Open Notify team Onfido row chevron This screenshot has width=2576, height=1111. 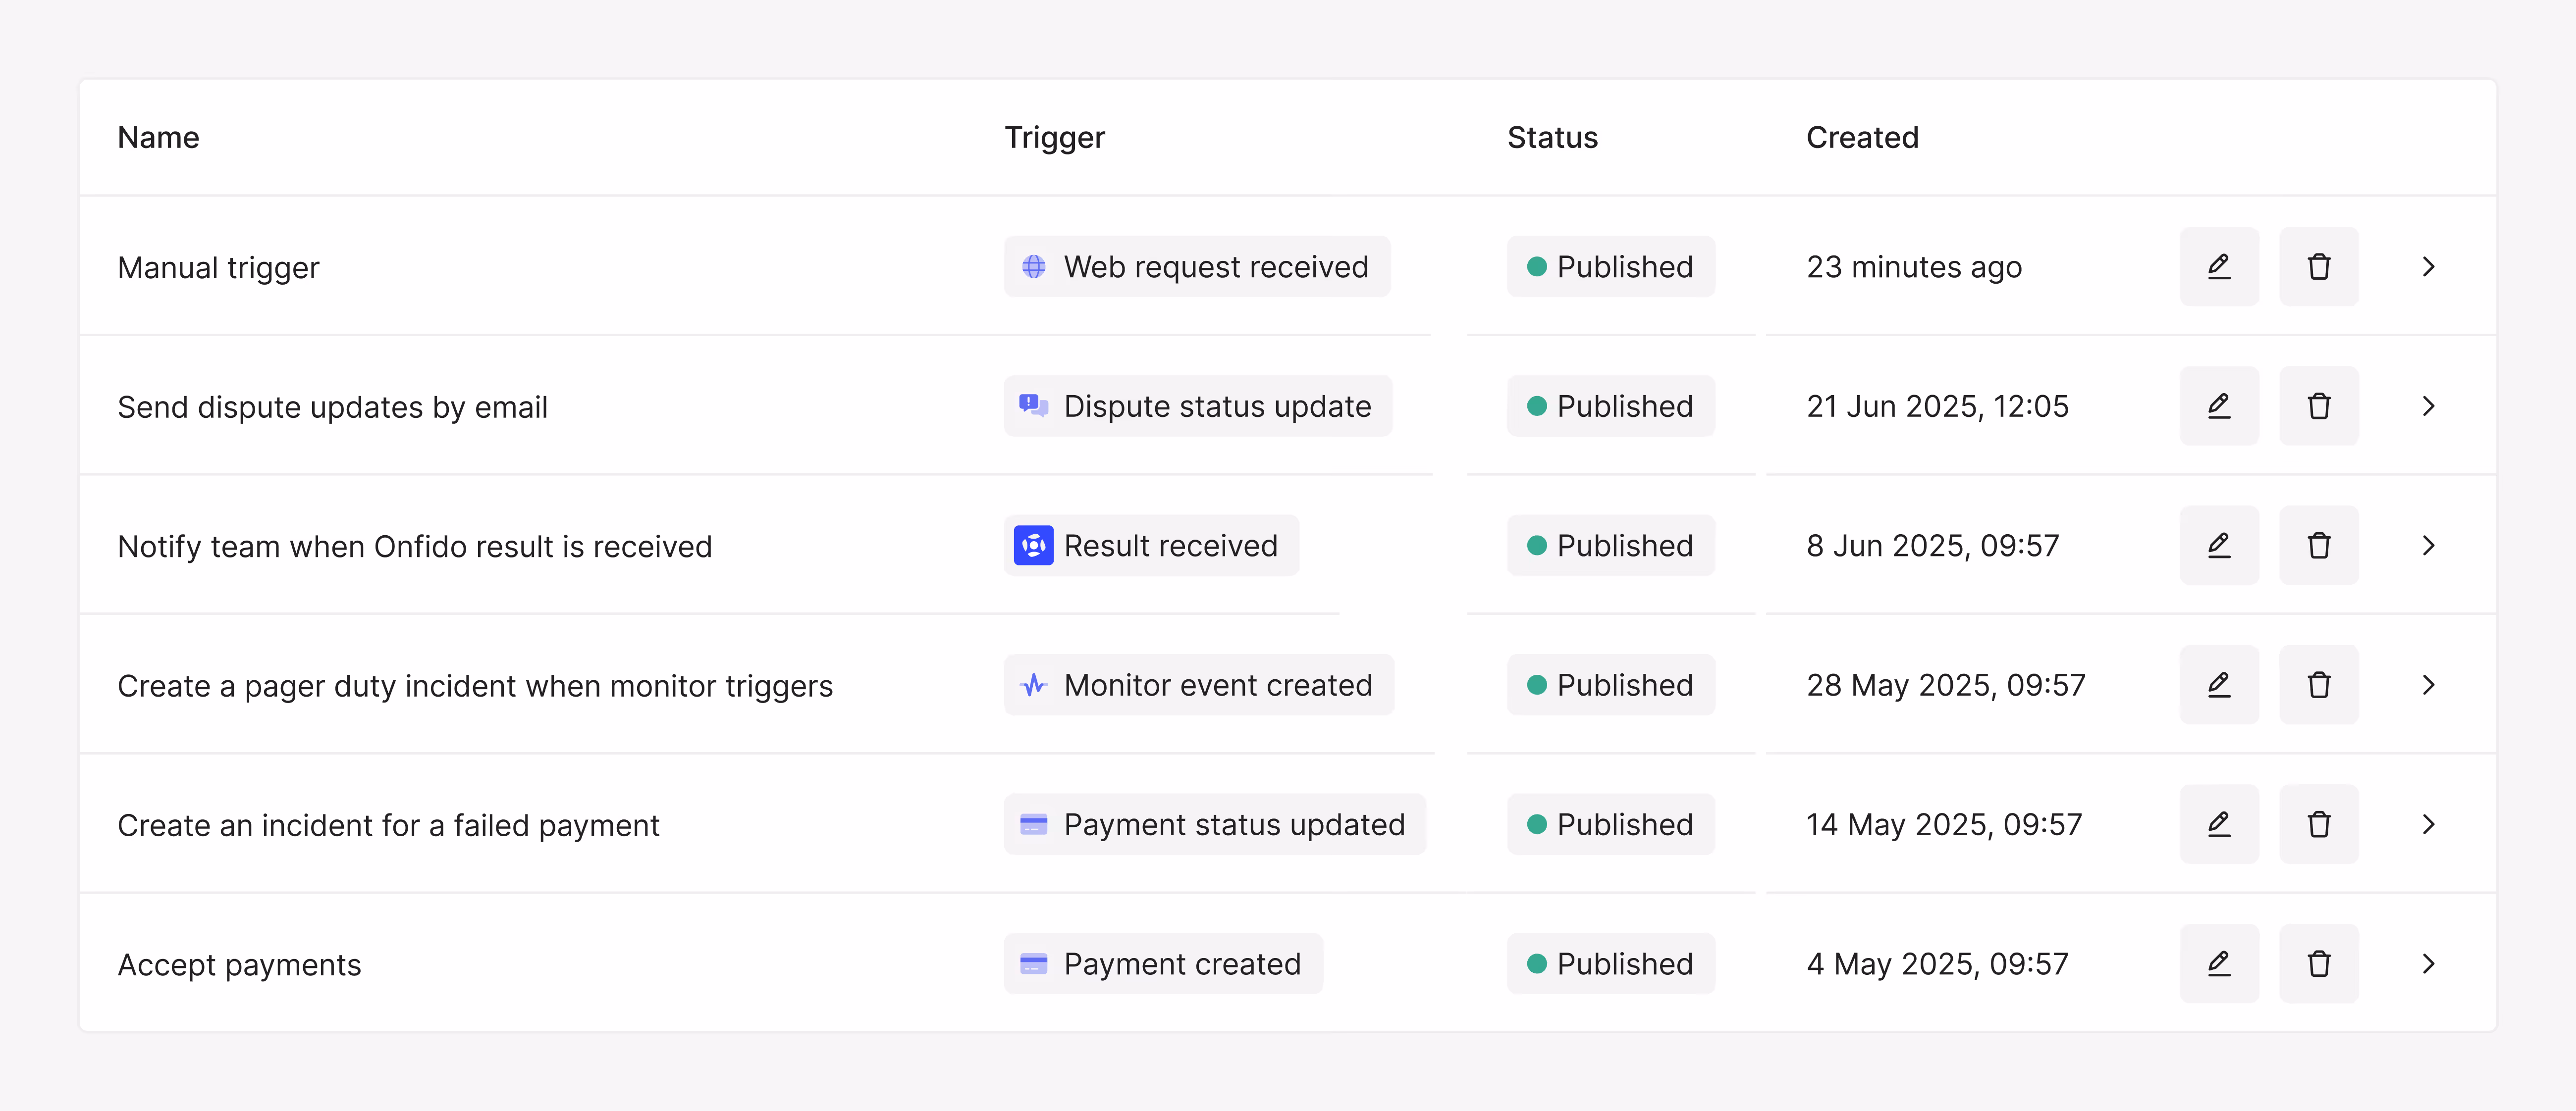[x=2428, y=546]
